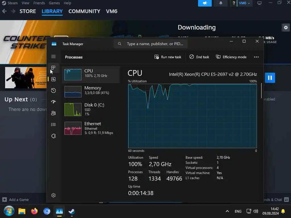Select the Memory performance entry
Screen dimensions: 291x218
(91, 91)
